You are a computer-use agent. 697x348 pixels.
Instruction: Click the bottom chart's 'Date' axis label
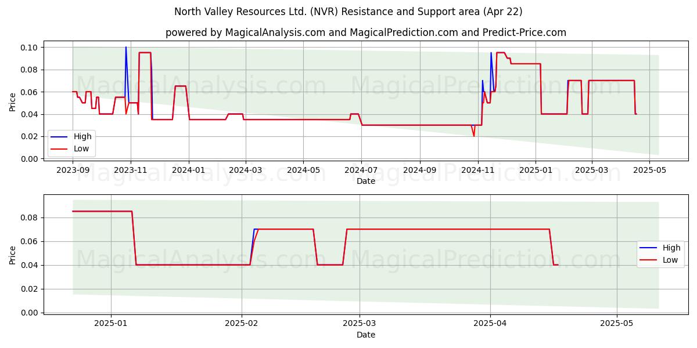[366, 335]
